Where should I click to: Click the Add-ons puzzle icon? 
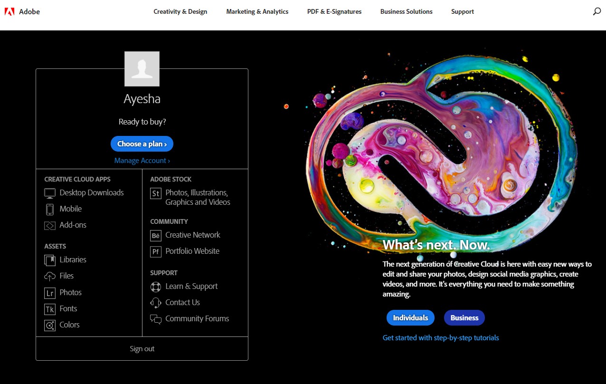coord(50,225)
